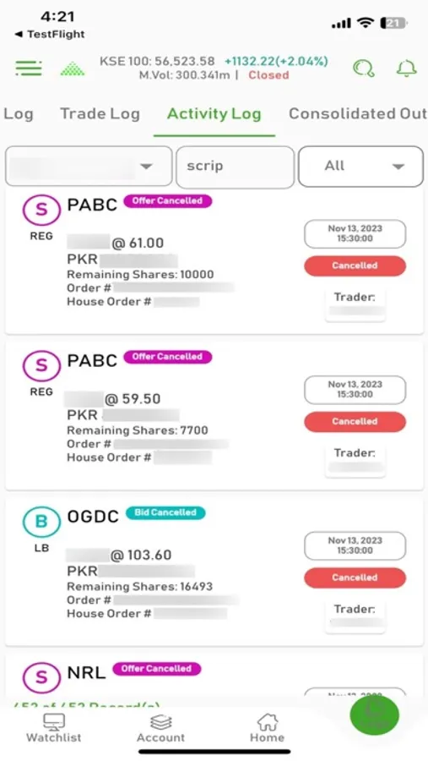Tap the S sell badge on PABC 61.00
The height and width of the screenshot is (761, 428).
[41, 209]
